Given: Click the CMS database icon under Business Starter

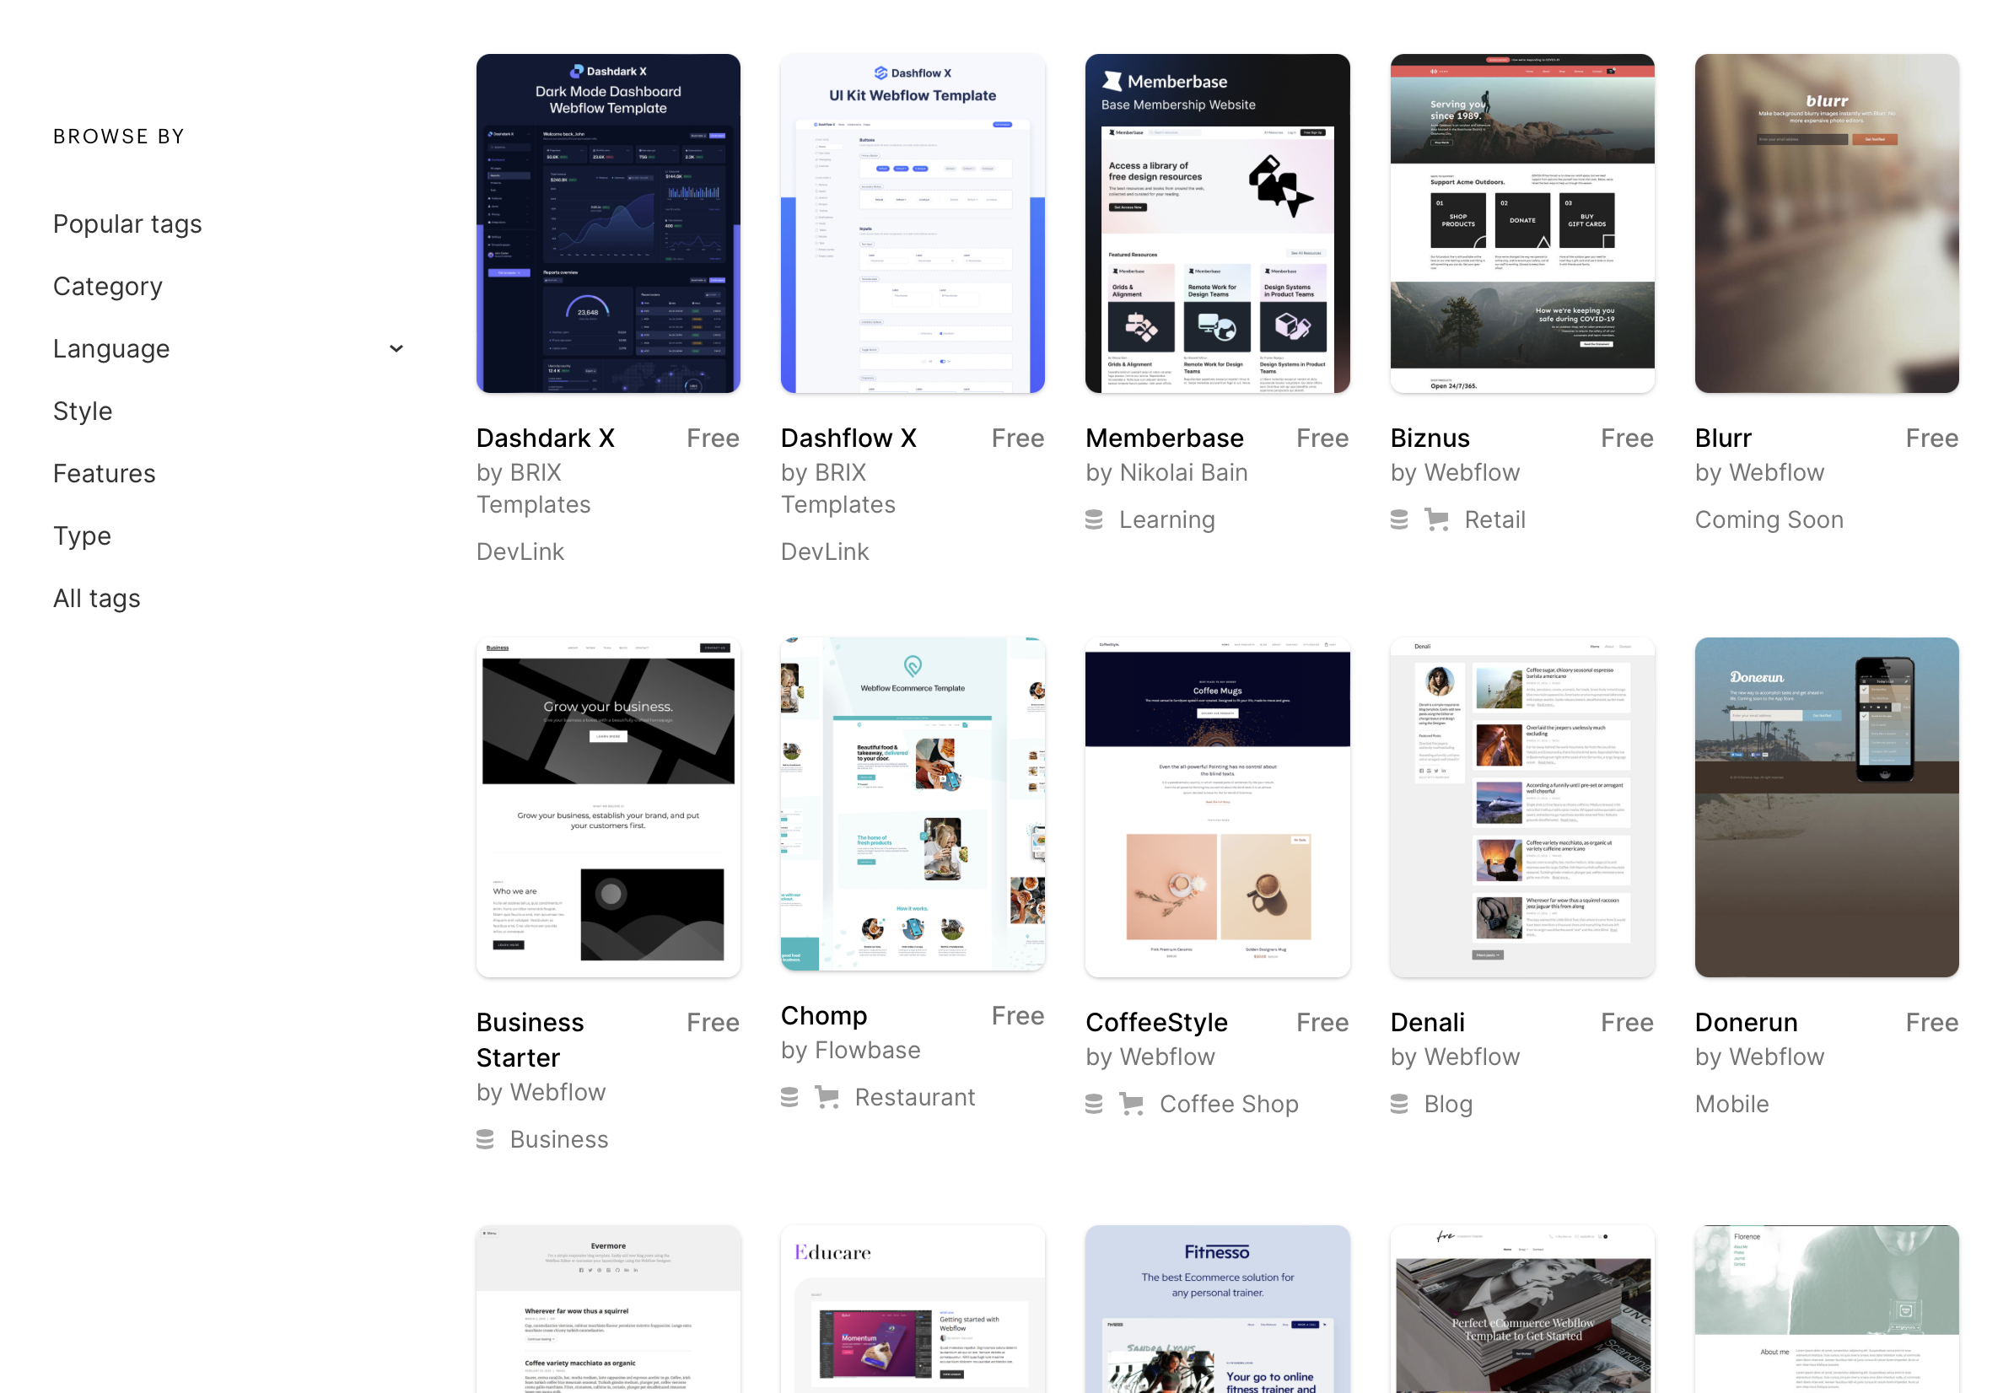Looking at the screenshot, I should [x=484, y=1140].
